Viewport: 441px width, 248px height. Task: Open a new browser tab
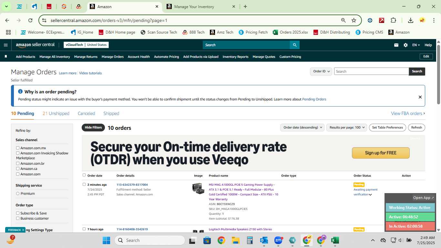pos(245,6)
